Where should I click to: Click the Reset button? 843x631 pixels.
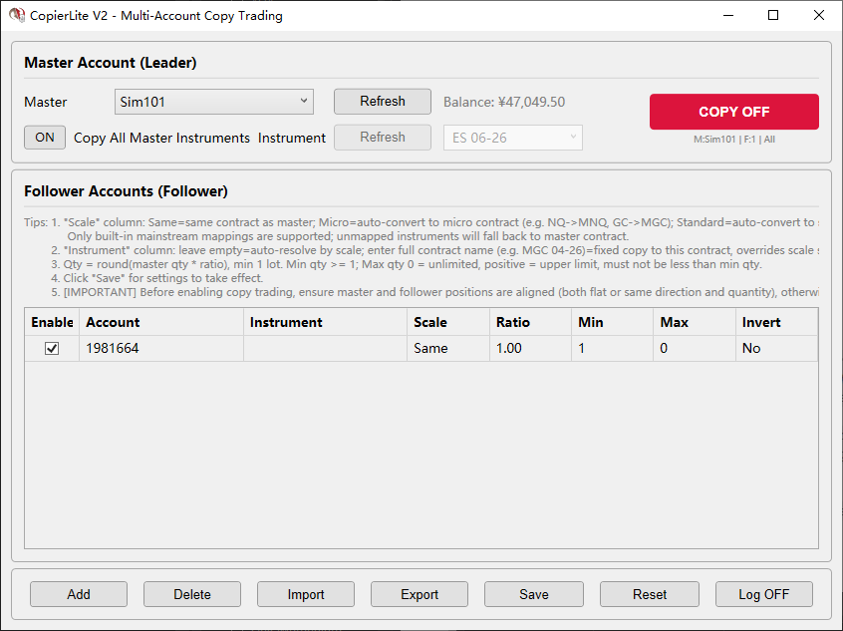[x=649, y=594]
